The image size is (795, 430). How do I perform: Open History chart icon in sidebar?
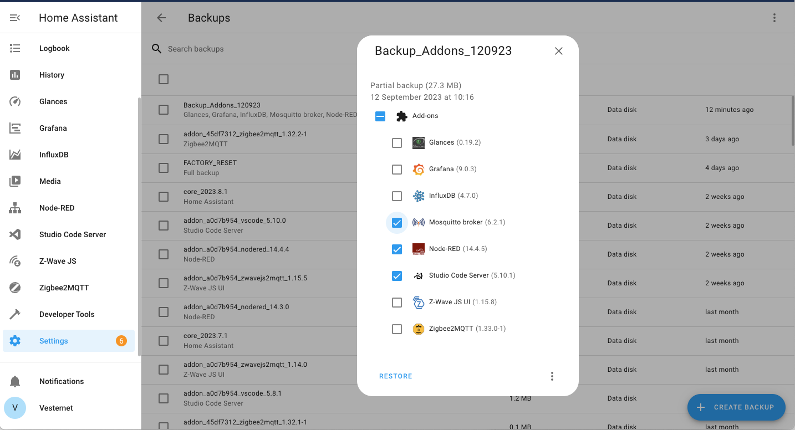(15, 75)
